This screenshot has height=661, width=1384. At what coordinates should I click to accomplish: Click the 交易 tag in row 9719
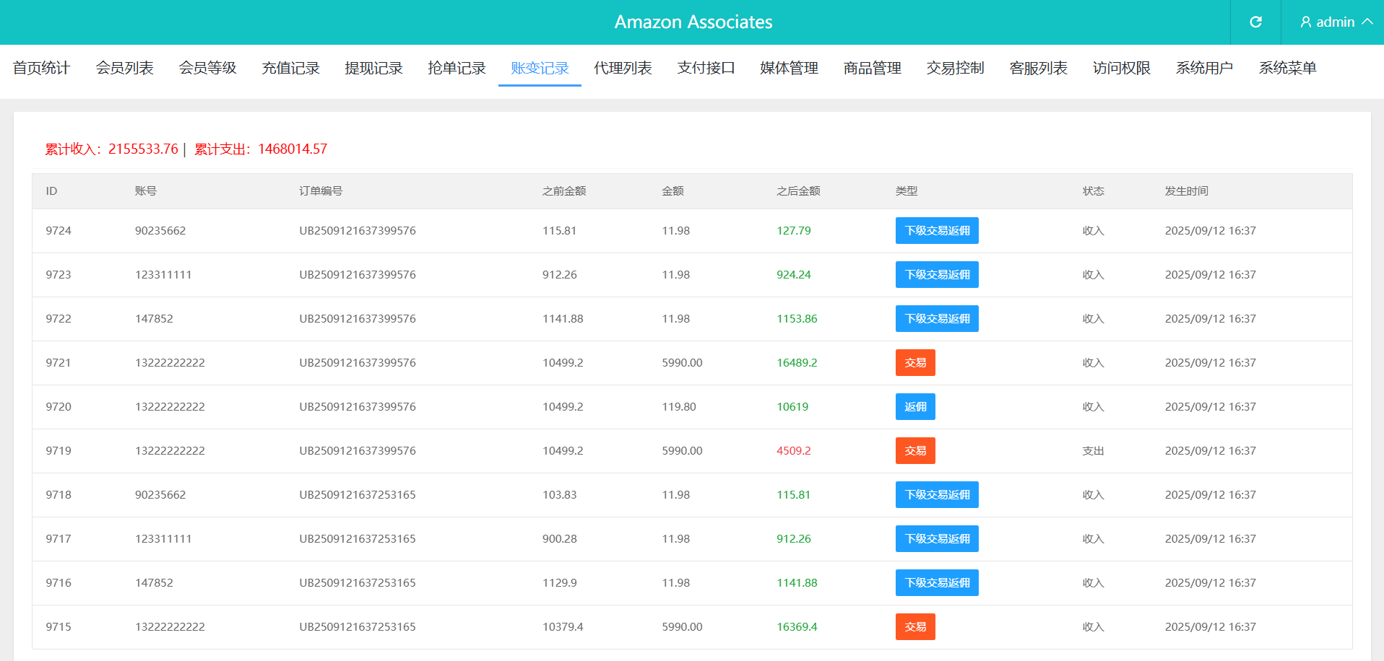(x=915, y=451)
